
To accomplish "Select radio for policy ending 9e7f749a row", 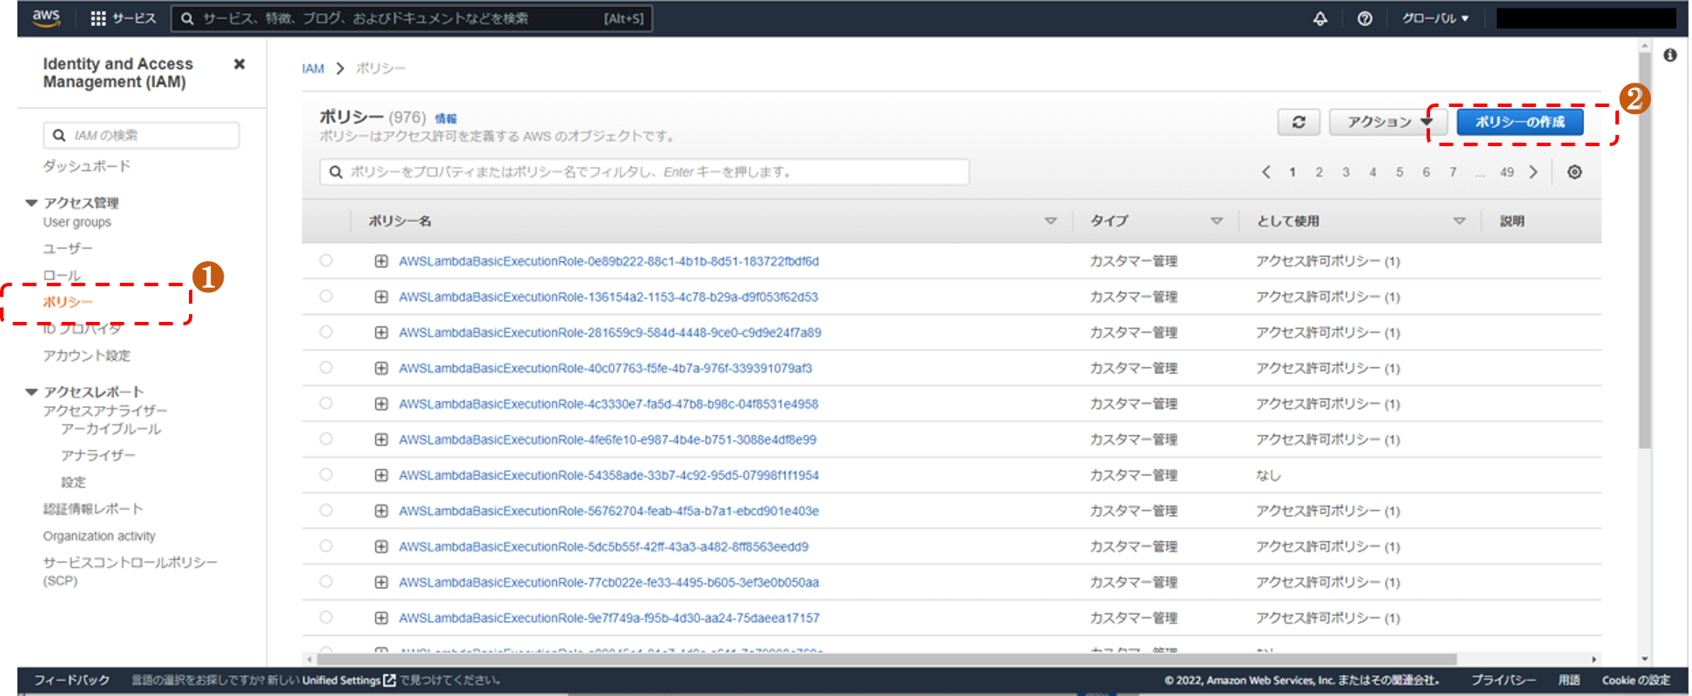I will [x=326, y=617].
